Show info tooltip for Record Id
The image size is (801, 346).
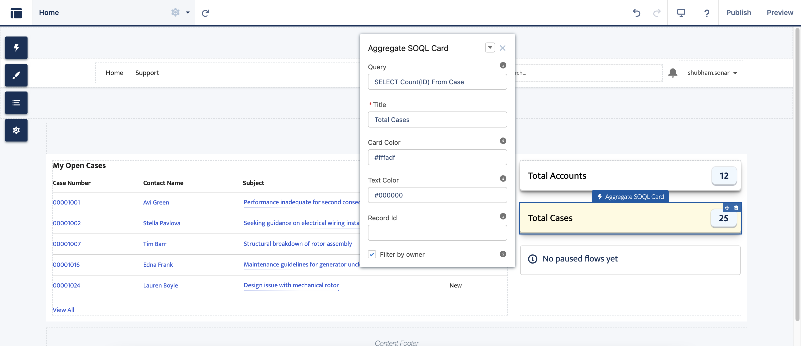(x=503, y=216)
